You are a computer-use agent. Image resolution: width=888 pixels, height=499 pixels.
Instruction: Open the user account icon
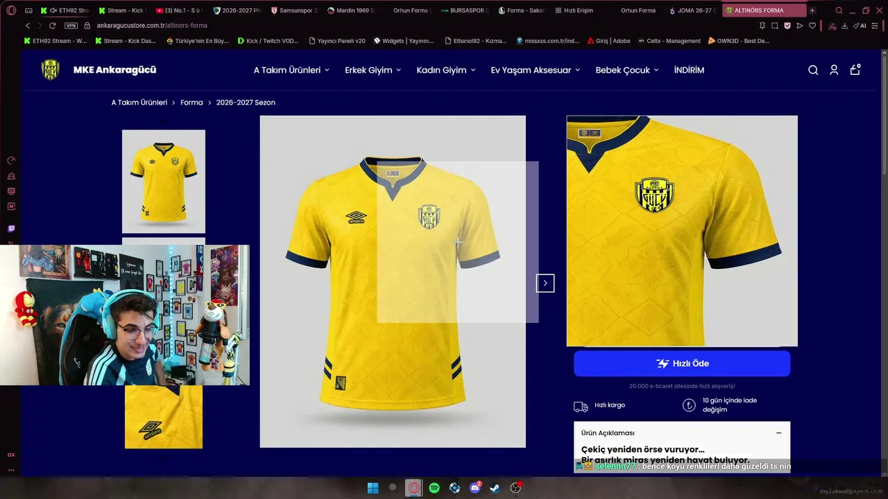coord(834,70)
